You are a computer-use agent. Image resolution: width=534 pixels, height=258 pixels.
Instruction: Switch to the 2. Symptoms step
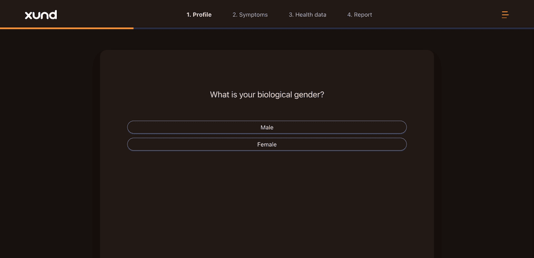250,14
